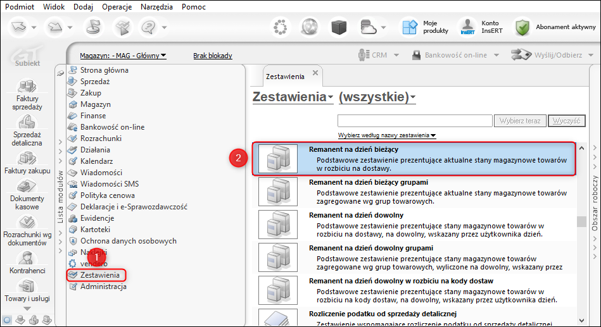Viewport: 601px width, 327px height.
Task: Open dropdown arrow next to help icon
Action: (x=164, y=28)
